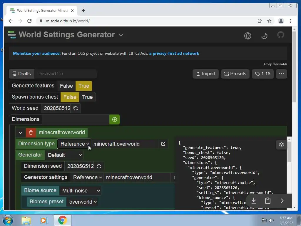Click the Import button
Viewport: 301px width, 226px height.
tap(205, 74)
